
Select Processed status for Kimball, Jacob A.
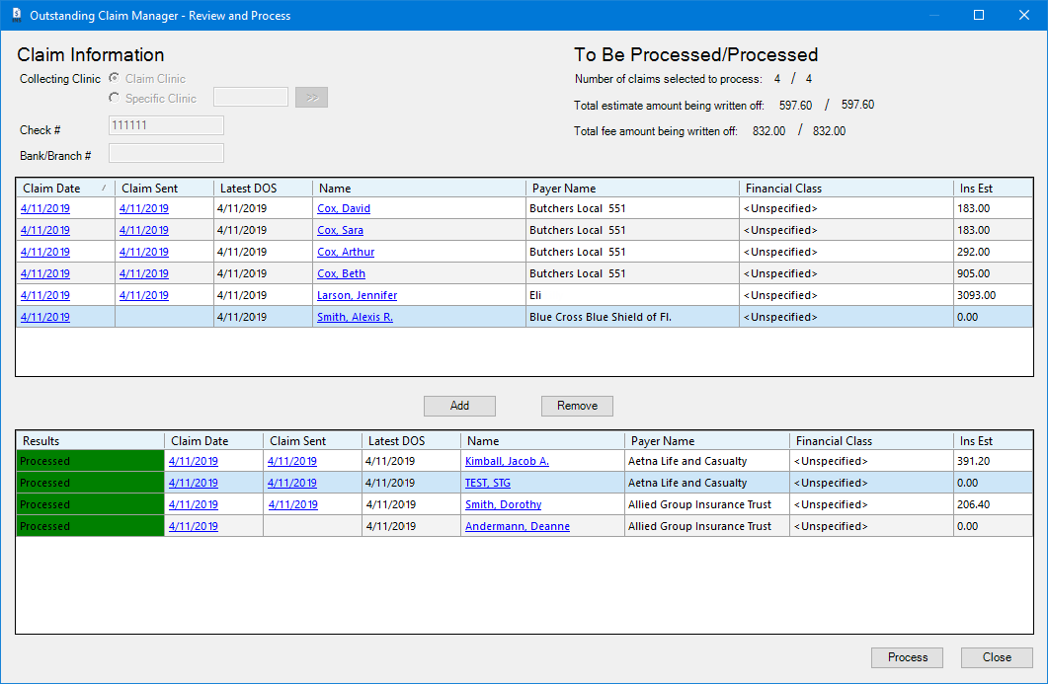[x=90, y=461]
